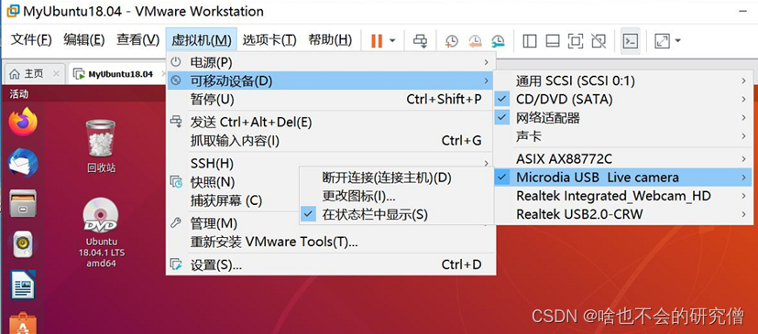The width and height of the screenshot is (758, 334).
Task: Open the 文件(F) menu
Action: pos(31,39)
